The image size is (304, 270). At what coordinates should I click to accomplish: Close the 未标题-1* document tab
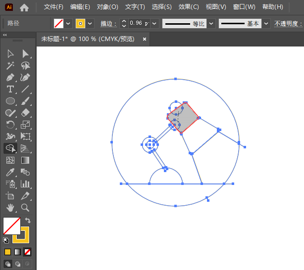click(145, 39)
